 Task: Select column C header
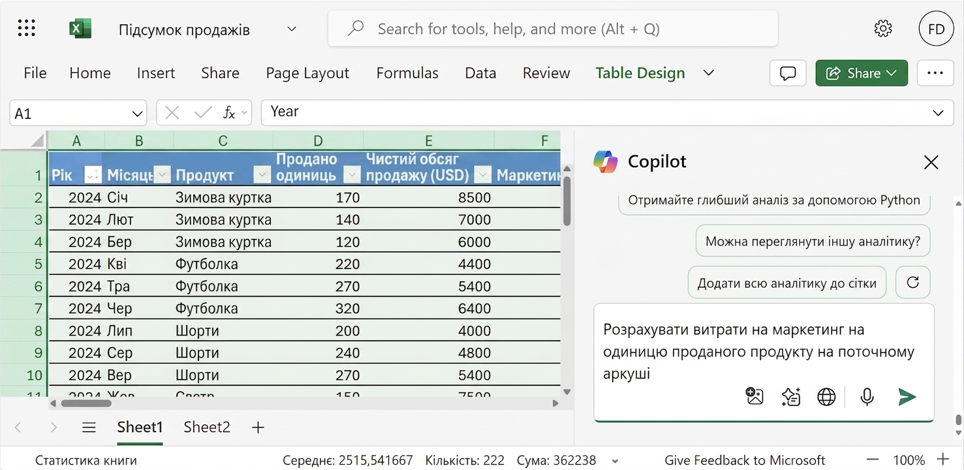223,140
